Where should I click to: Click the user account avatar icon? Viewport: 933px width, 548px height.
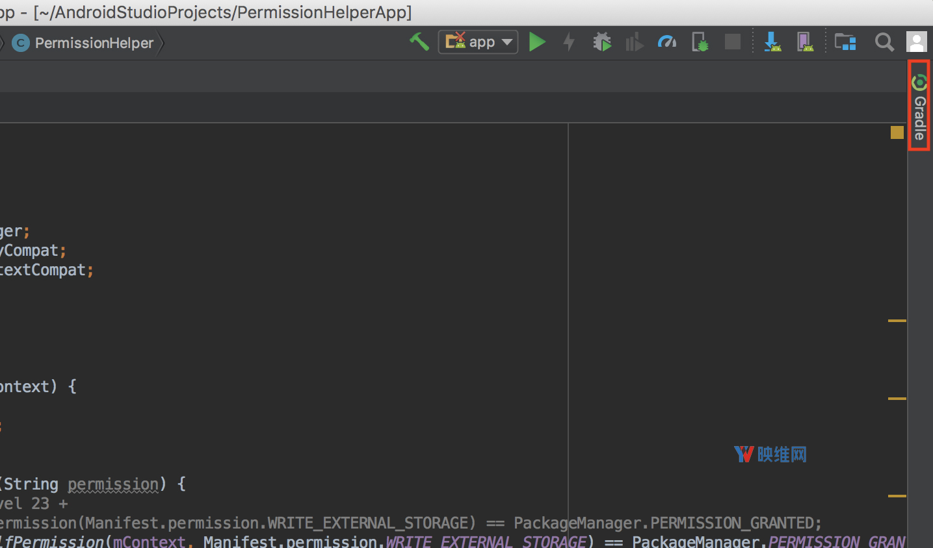[x=917, y=42]
